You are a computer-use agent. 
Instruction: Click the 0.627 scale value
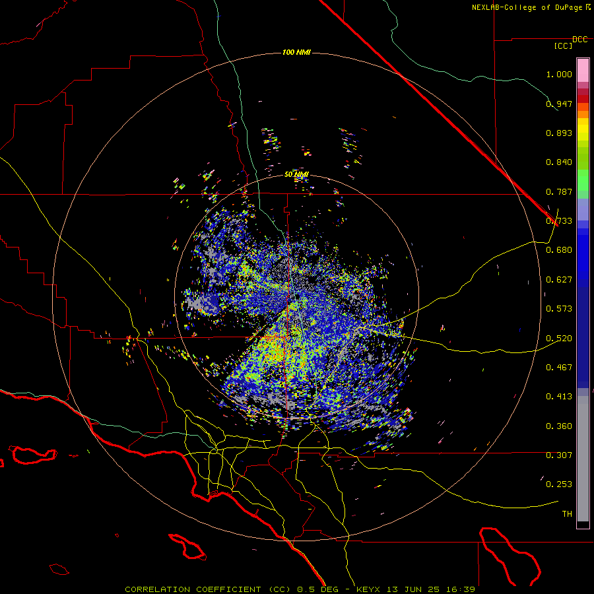tap(559, 280)
